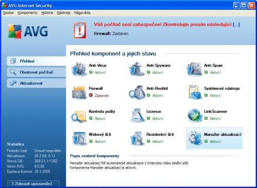Select the 'Manažer aktualizací' label
Screen dimensions: 257x188
pyautogui.click(x=223, y=135)
